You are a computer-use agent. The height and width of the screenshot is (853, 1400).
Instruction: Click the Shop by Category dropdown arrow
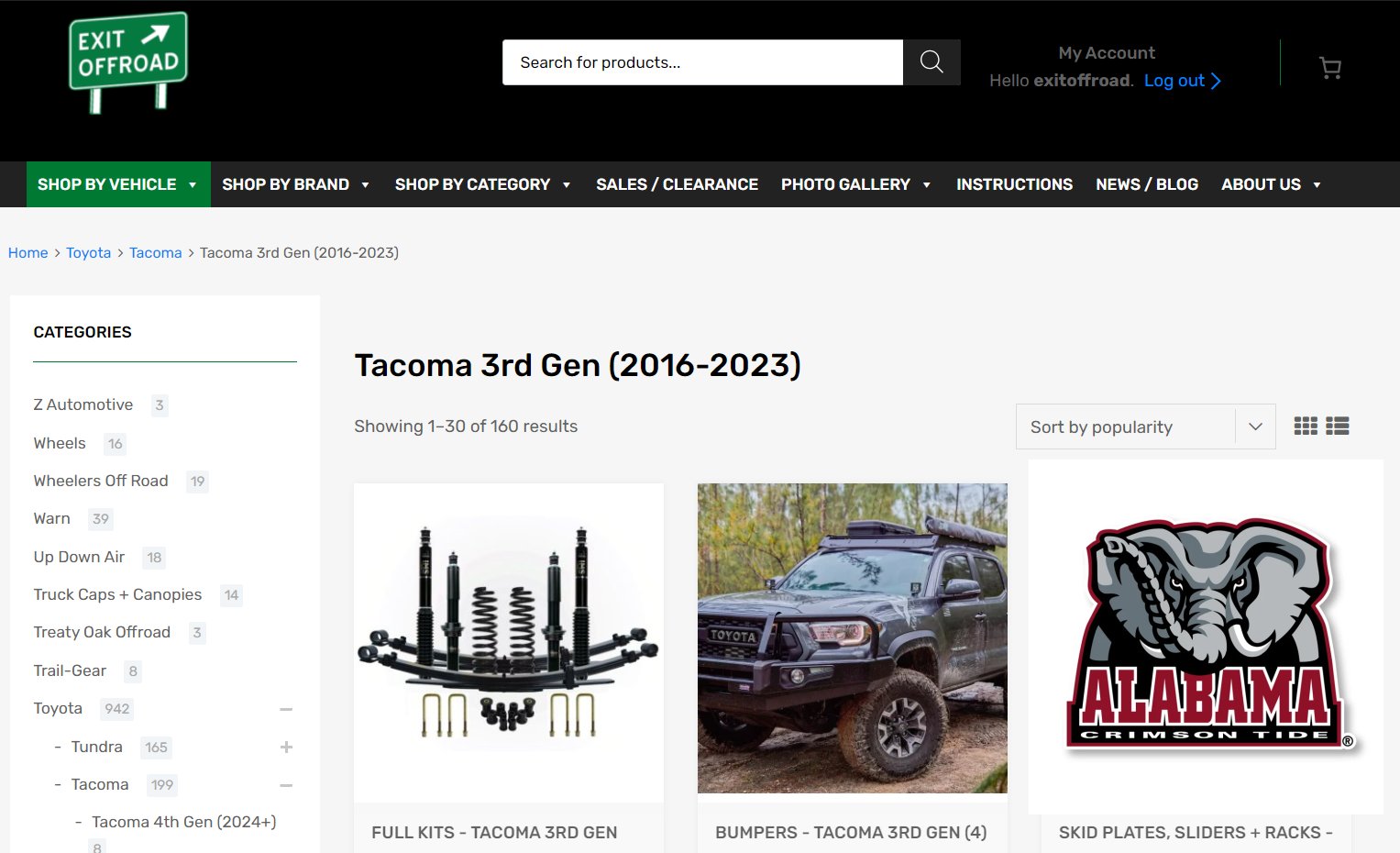point(567,185)
